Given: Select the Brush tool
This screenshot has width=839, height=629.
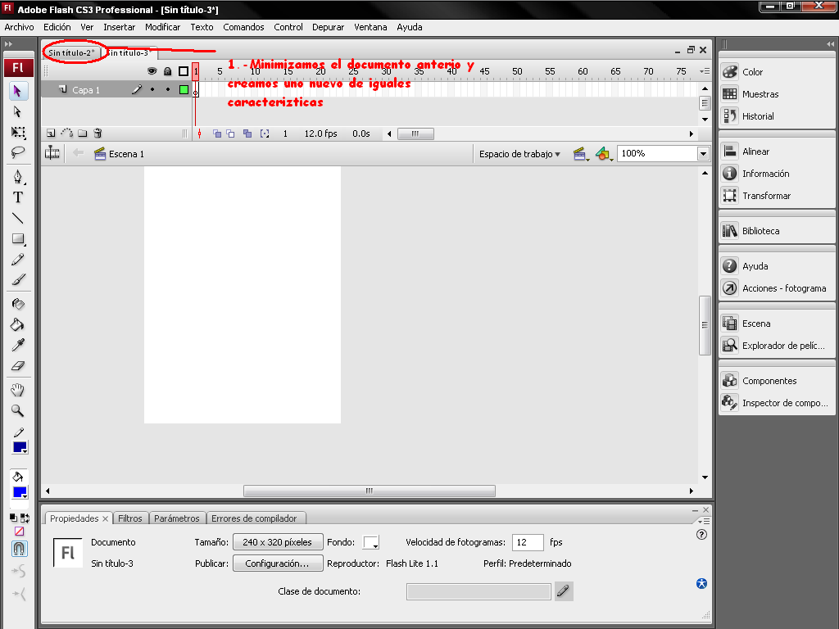Looking at the screenshot, I should pos(18,280).
